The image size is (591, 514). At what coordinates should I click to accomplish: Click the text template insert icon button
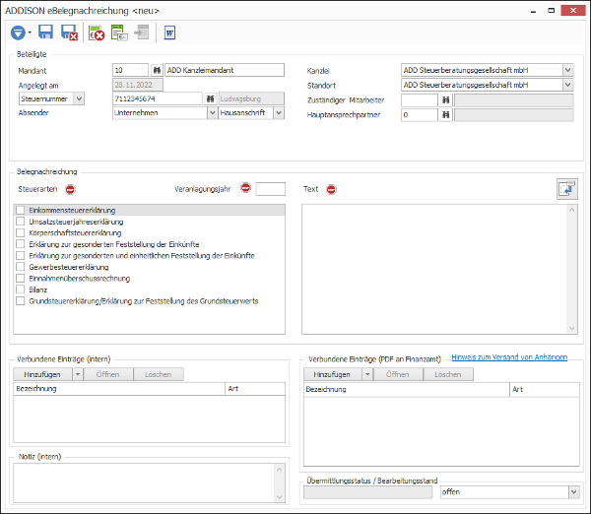(567, 189)
